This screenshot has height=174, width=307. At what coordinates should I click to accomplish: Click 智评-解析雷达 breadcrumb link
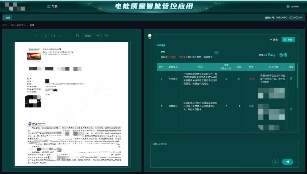(x=18, y=25)
